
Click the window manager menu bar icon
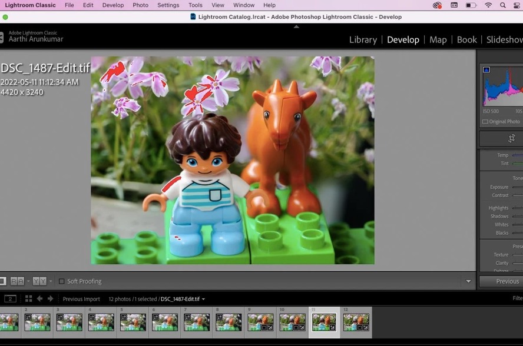coord(454,5)
